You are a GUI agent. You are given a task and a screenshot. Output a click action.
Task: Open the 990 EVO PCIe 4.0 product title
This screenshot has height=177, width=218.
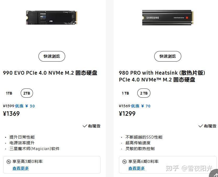(x=50, y=73)
